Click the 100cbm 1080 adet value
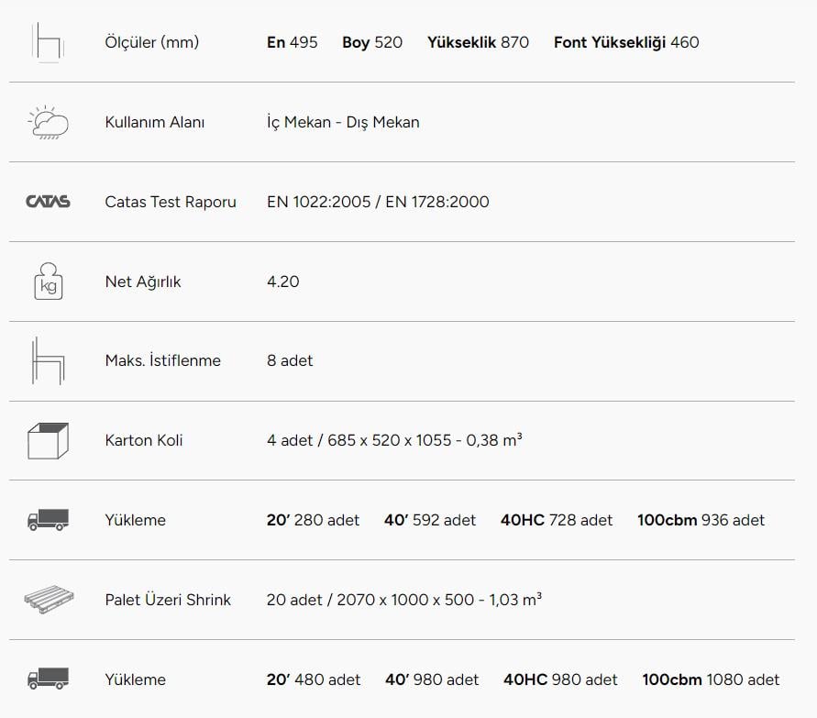This screenshot has height=718, width=817. 711,679
